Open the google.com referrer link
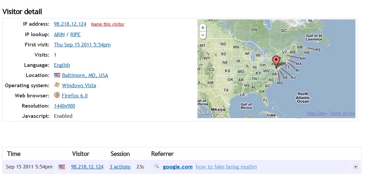 178,167
